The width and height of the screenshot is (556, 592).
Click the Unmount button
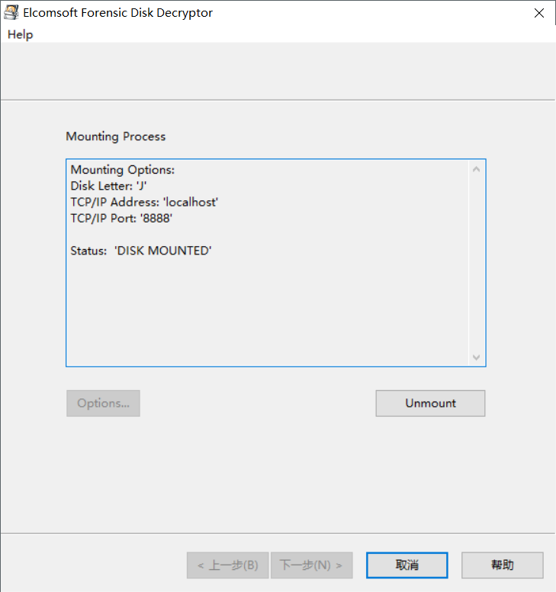coord(430,403)
